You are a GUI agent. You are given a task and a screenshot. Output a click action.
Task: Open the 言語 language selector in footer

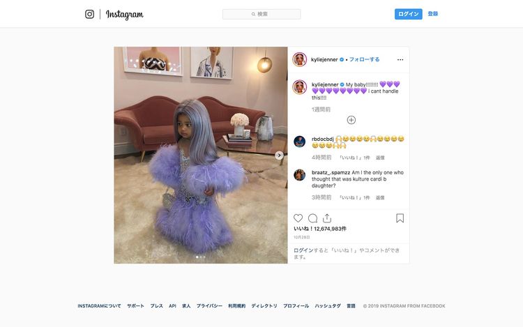tap(351, 305)
